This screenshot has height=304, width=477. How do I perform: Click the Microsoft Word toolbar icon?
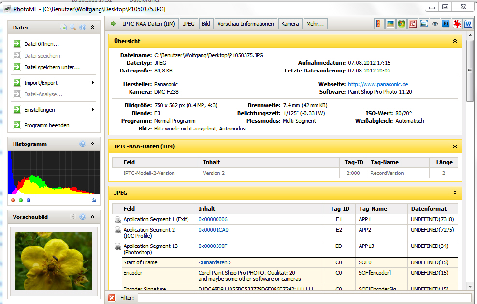(468, 23)
